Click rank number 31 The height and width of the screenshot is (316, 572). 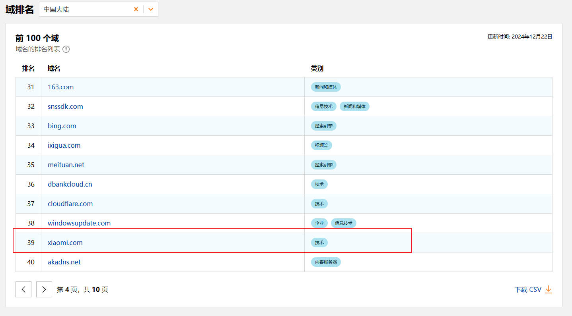31,87
